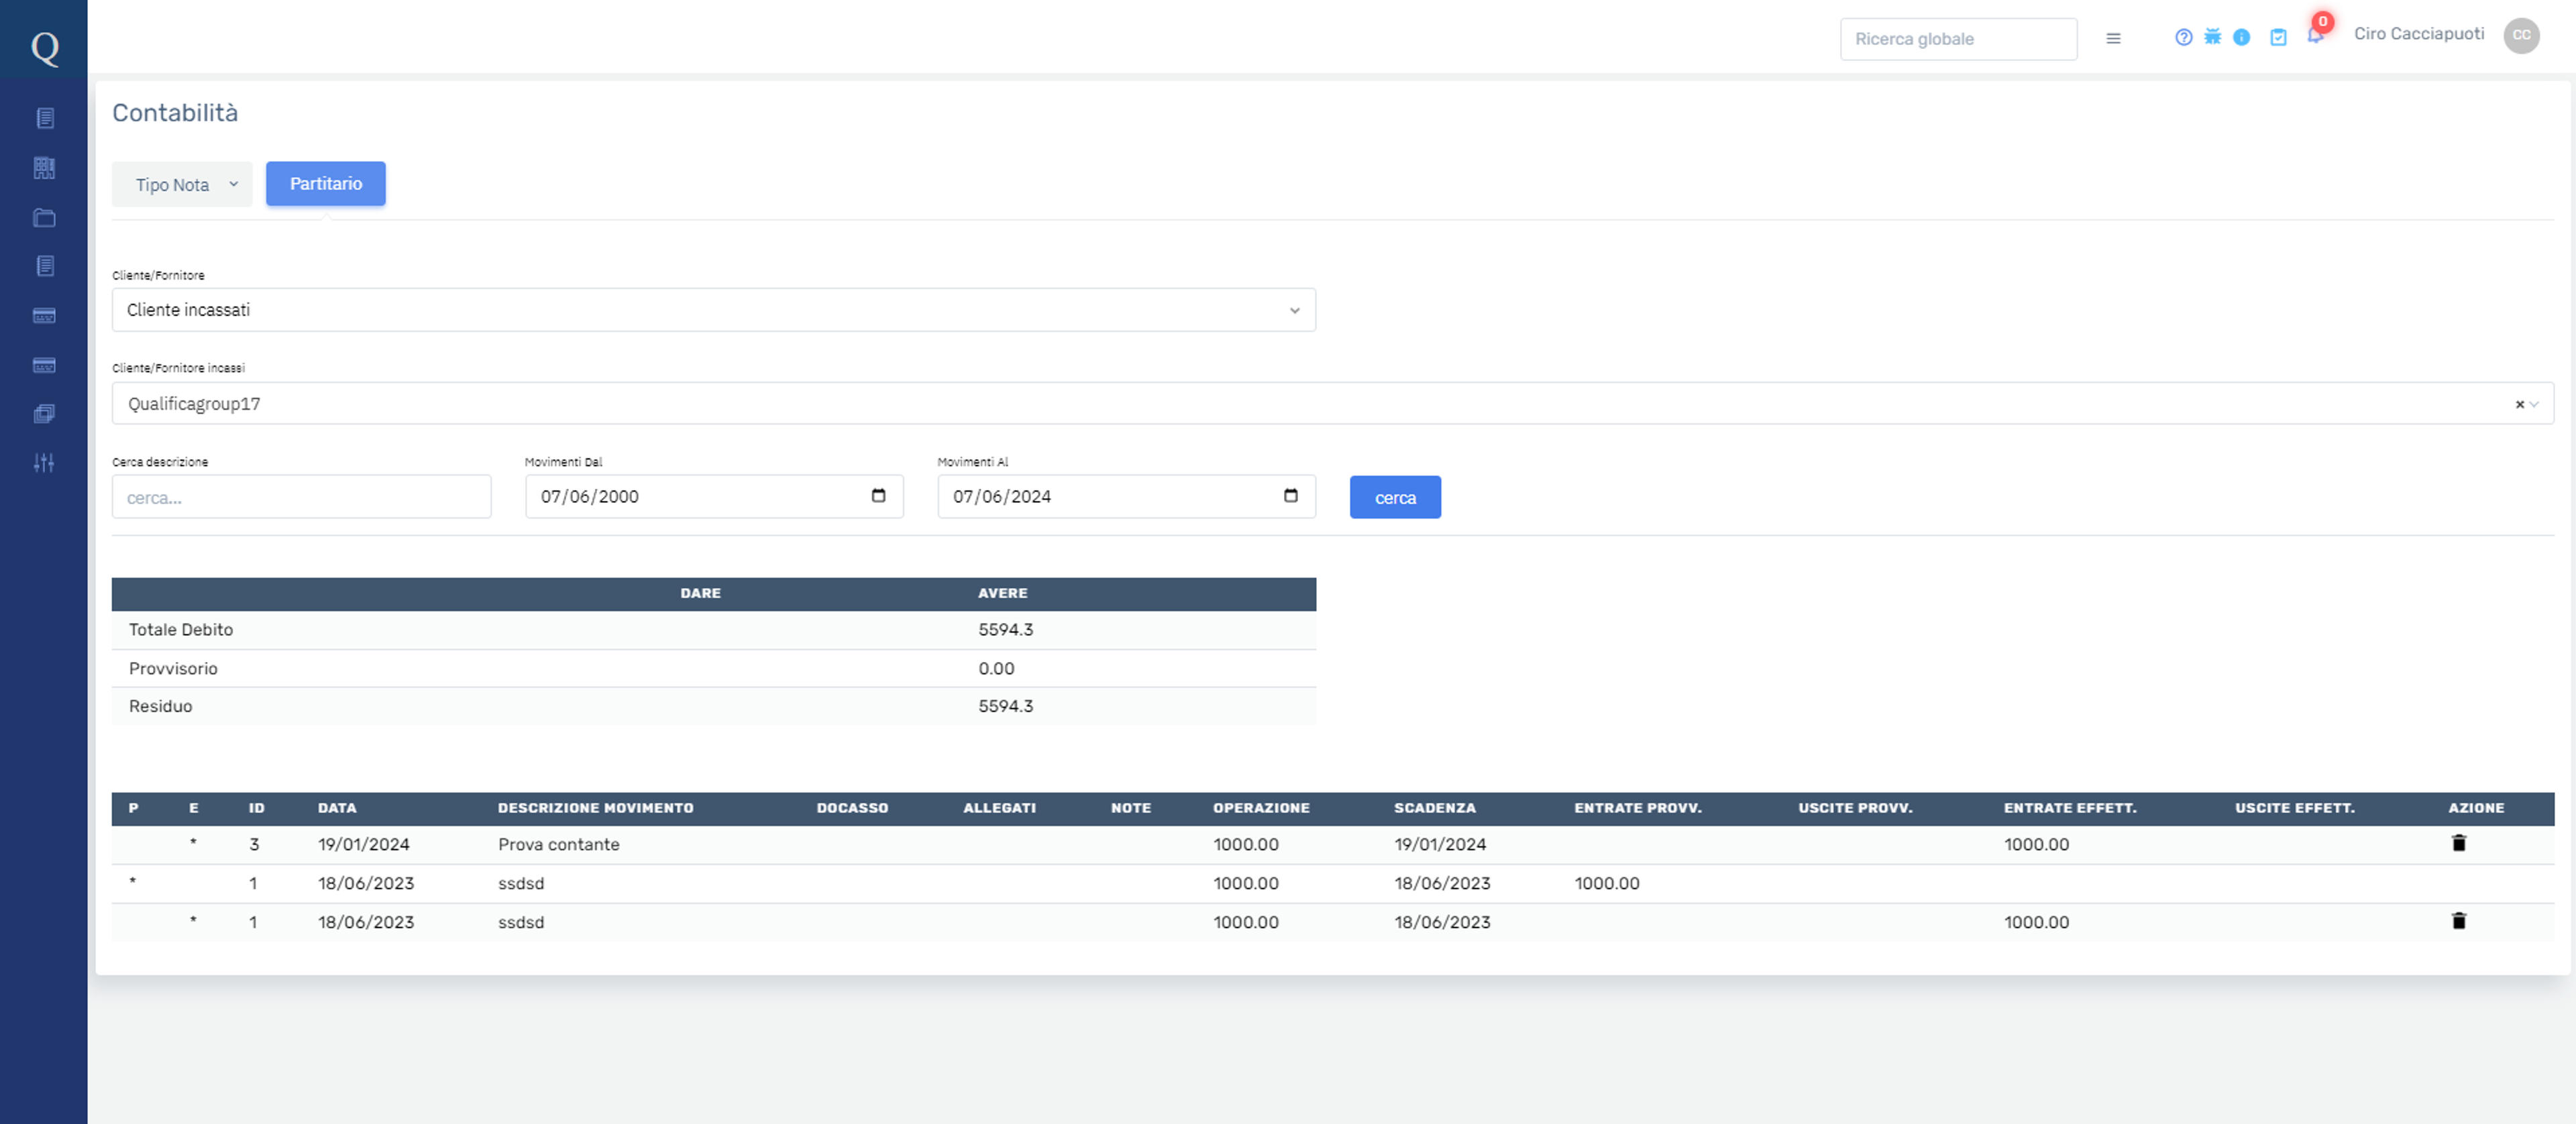Select the Prova contante description cell

click(x=559, y=844)
